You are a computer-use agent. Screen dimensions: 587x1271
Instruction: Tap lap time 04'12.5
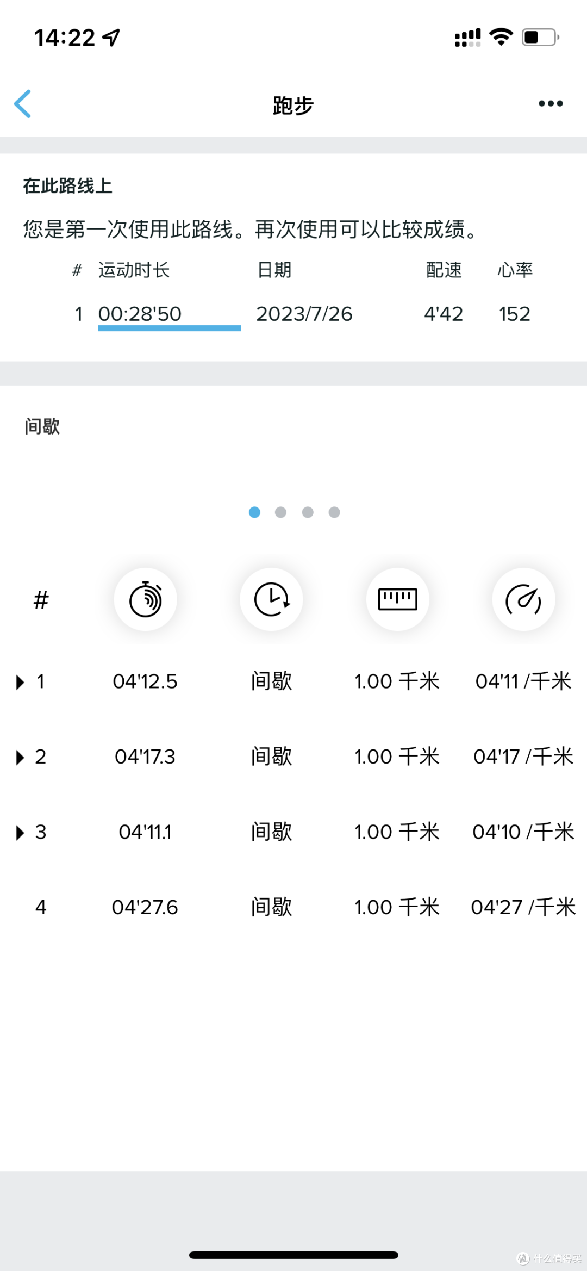(145, 681)
